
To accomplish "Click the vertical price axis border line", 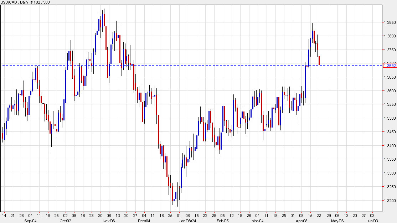I will point(382,107).
